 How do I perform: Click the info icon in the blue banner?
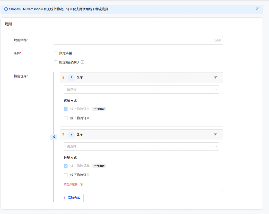[x=6, y=9]
